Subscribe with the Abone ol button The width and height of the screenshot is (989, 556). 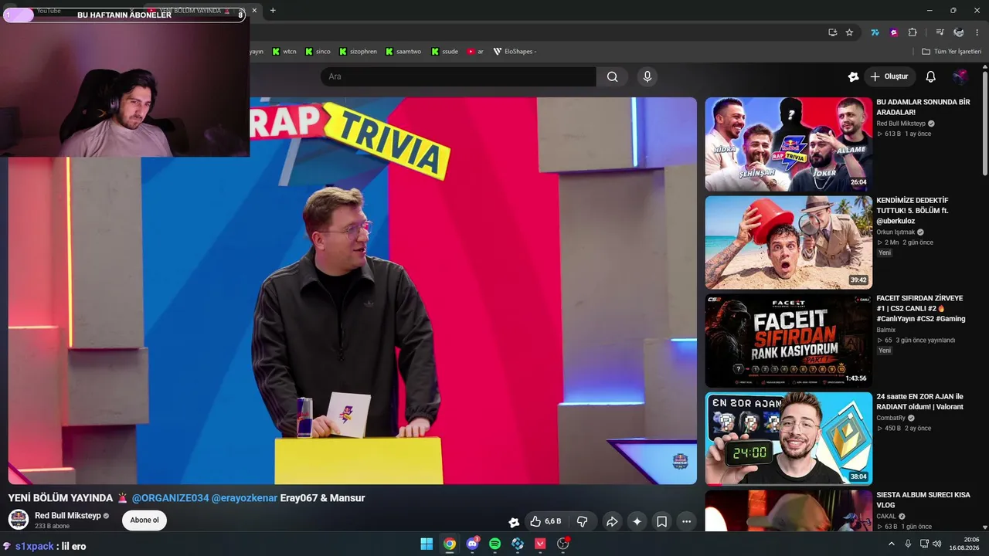[144, 520]
